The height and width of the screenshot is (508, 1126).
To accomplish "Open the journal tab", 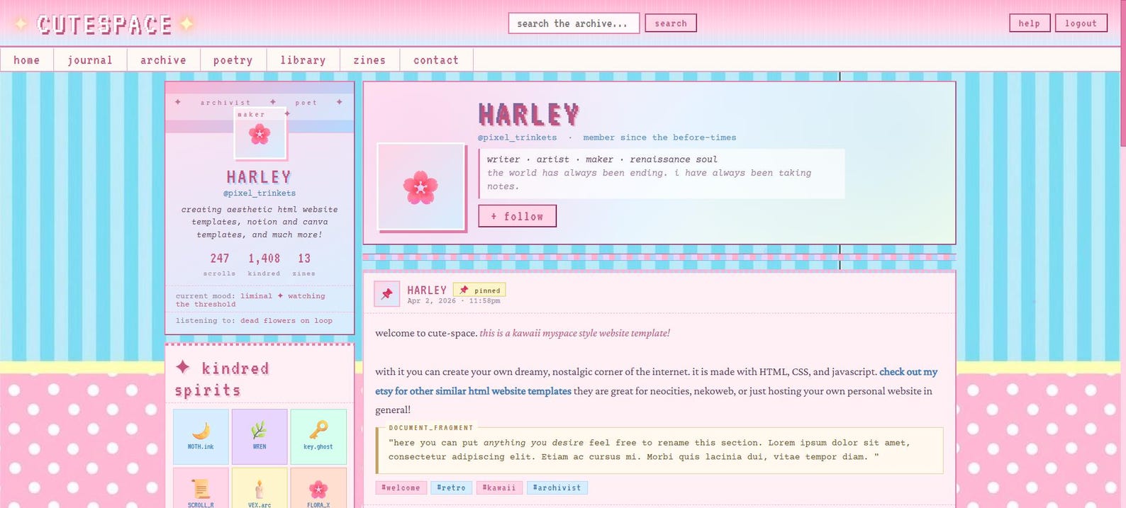I will 90,60.
